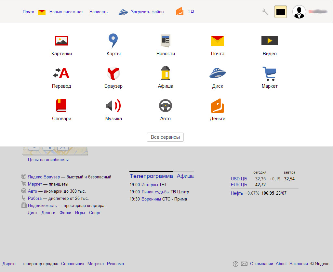The height and width of the screenshot is (272, 333).
Task: Open the Вакансии footer link
Action: pos(299,264)
